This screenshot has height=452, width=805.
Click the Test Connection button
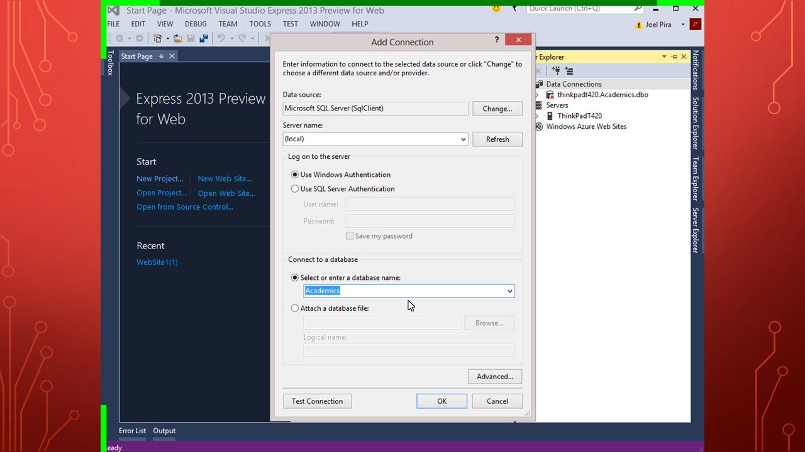coord(317,401)
